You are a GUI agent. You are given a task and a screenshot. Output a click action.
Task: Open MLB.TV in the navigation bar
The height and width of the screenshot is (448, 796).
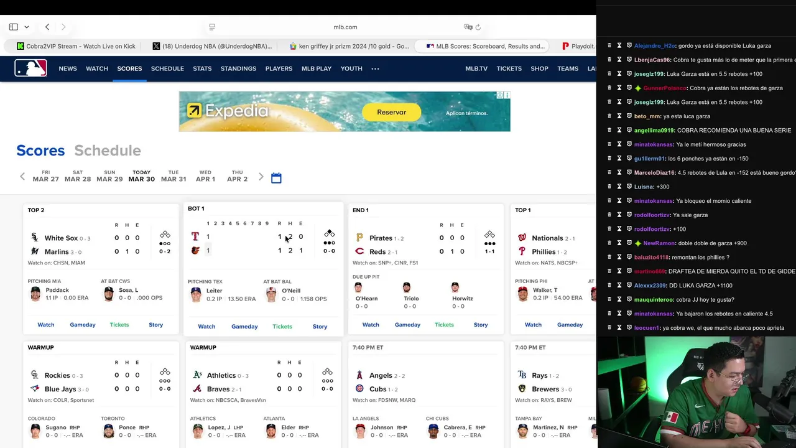point(476,68)
